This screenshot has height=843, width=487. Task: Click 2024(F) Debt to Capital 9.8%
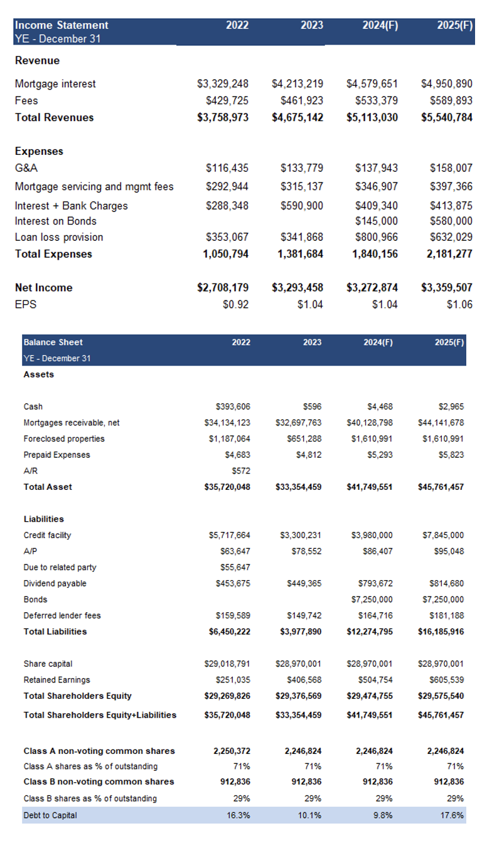(x=385, y=816)
